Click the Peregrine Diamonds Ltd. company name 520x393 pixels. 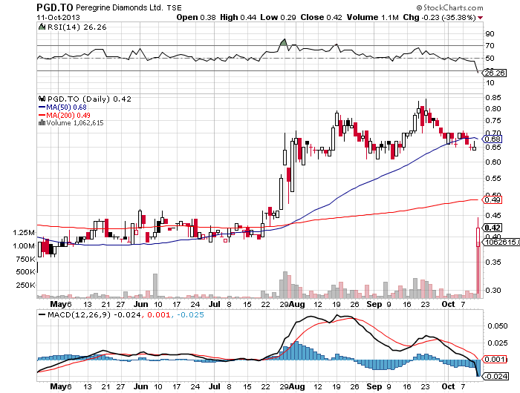click(120, 7)
